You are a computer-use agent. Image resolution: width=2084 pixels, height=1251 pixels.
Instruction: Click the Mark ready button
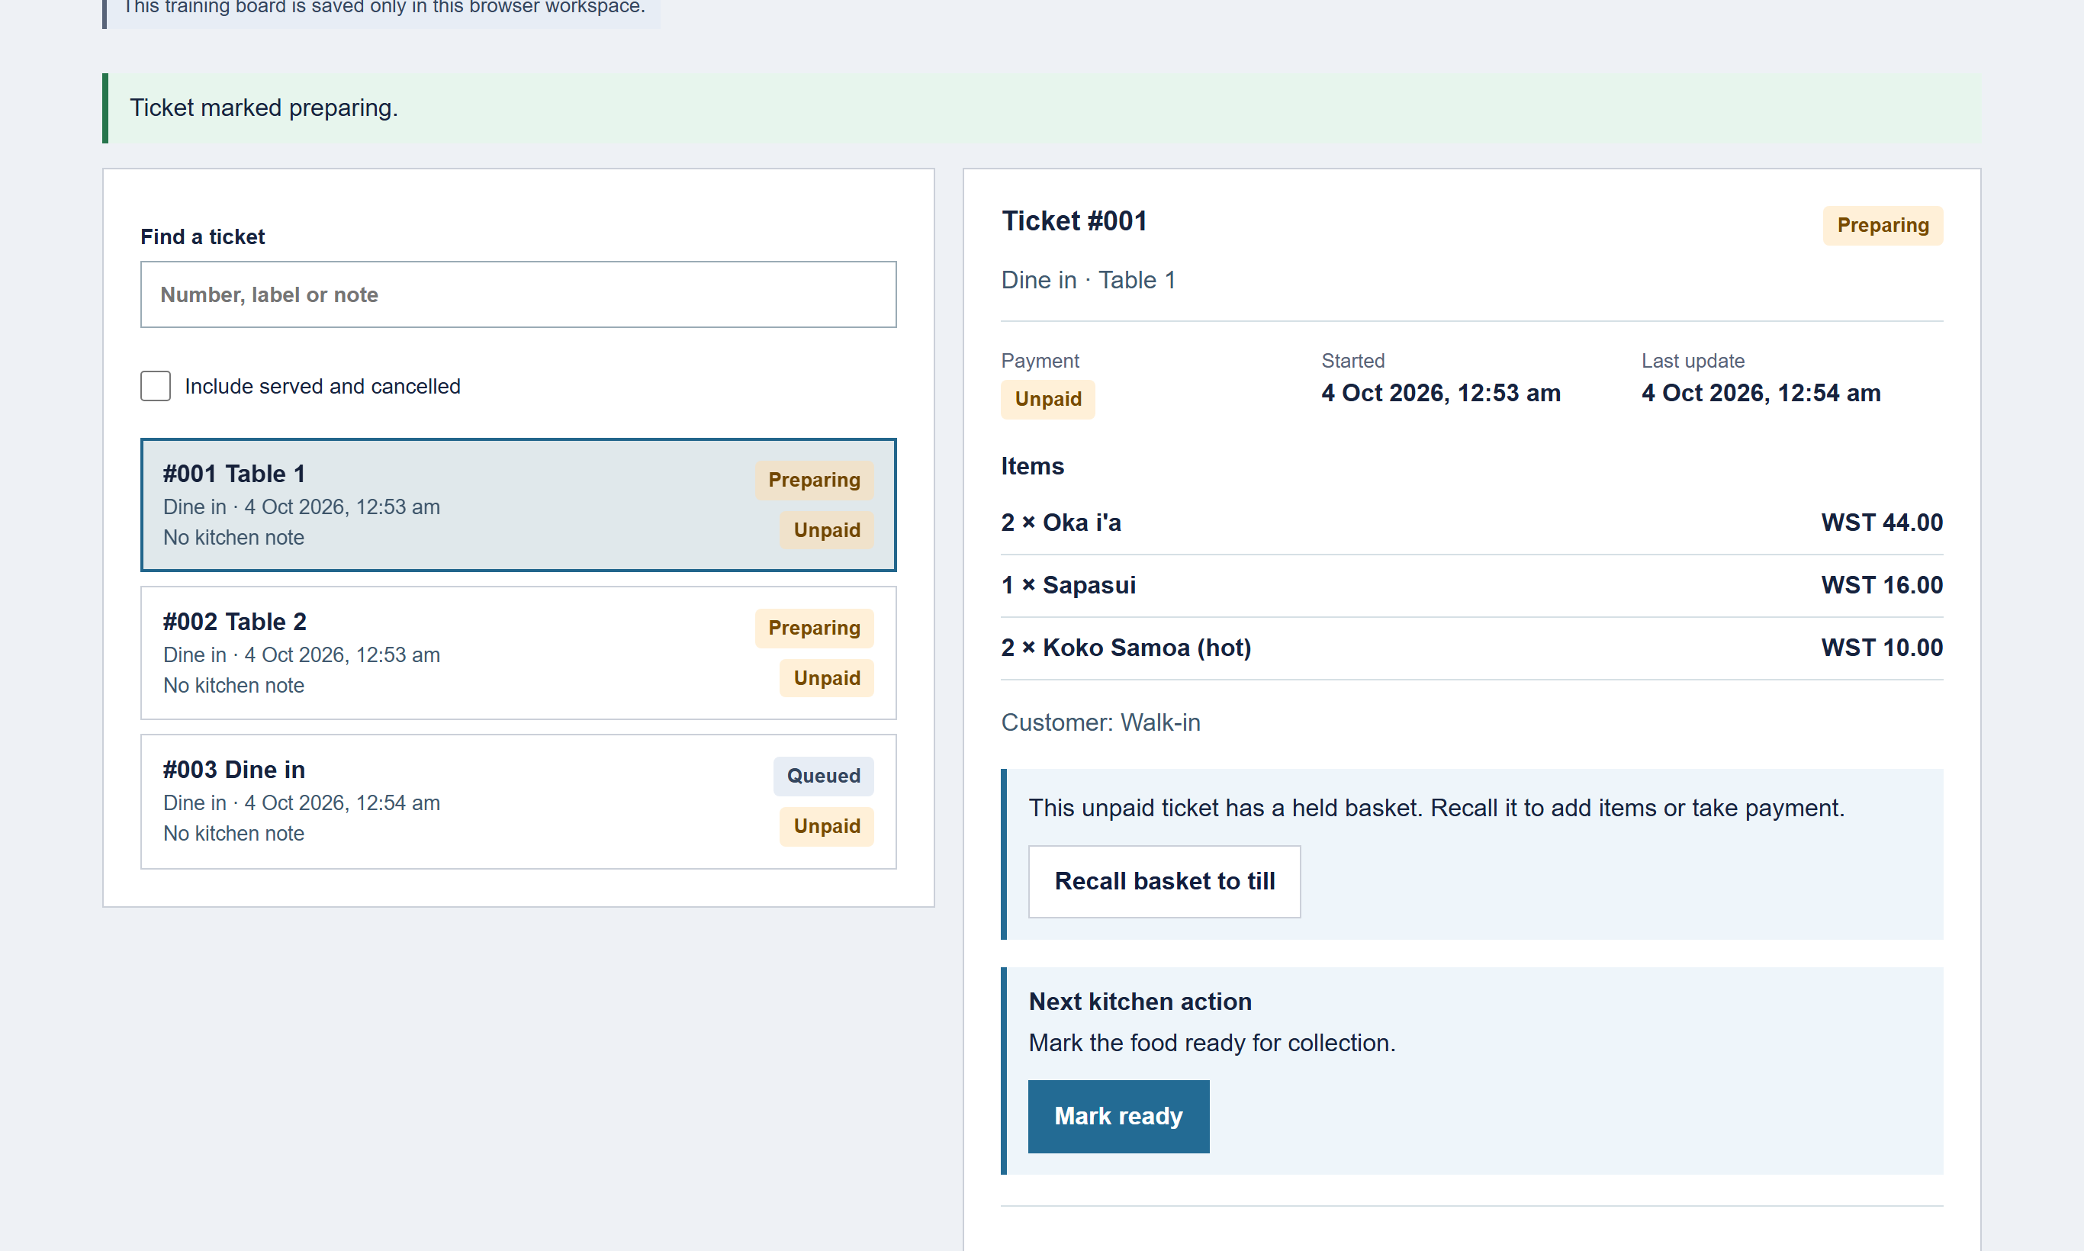click(x=1118, y=1116)
